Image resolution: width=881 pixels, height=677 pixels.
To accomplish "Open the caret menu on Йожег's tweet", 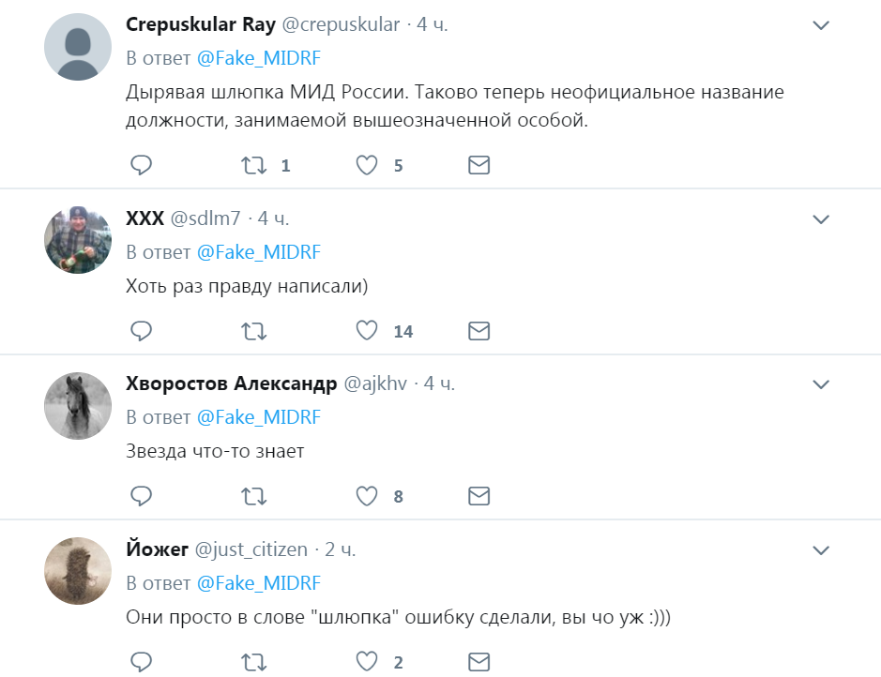I will (821, 549).
